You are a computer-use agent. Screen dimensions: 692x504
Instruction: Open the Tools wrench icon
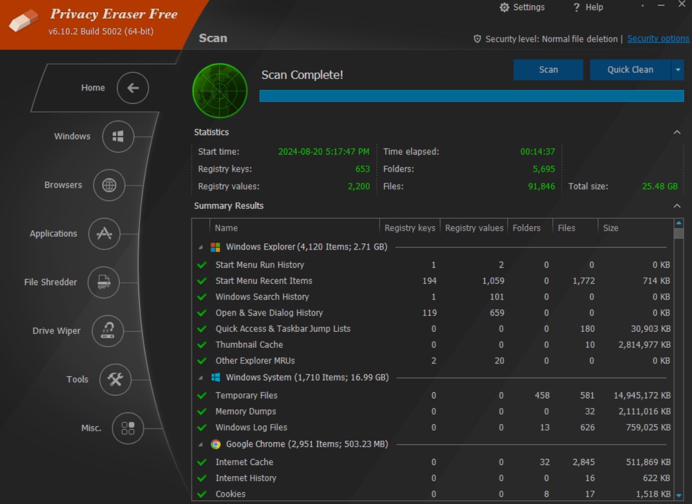115,380
